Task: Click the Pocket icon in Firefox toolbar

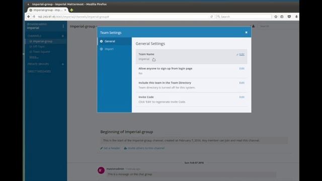Action: click(x=289, y=17)
